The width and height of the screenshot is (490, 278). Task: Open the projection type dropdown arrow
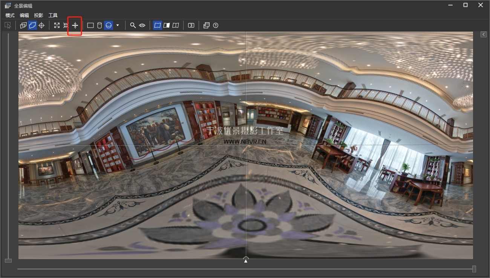pyautogui.click(x=118, y=25)
